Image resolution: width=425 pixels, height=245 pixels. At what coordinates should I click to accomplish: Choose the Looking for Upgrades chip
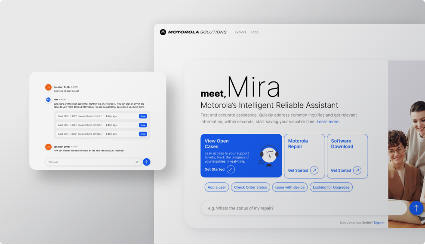click(331, 187)
